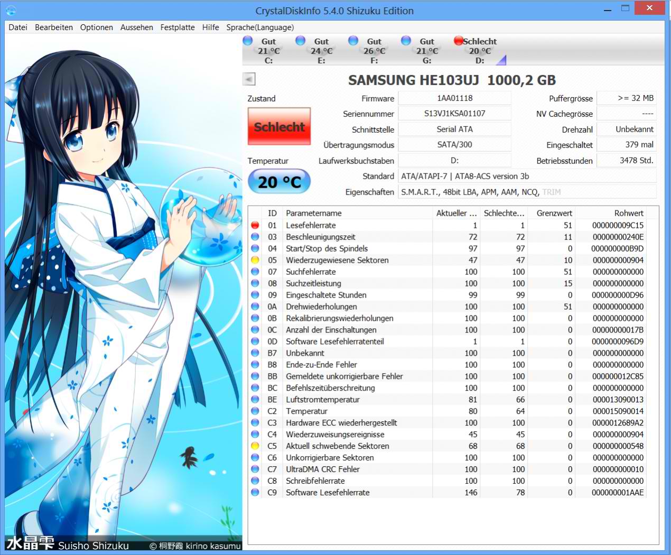The width and height of the screenshot is (671, 555).
Task: Open the Optionen menu
Action: pyautogui.click(x=97, y=27)
